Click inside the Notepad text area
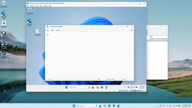Image resolution: width=192 pixels, height=108 pixels. coord(89,55)
